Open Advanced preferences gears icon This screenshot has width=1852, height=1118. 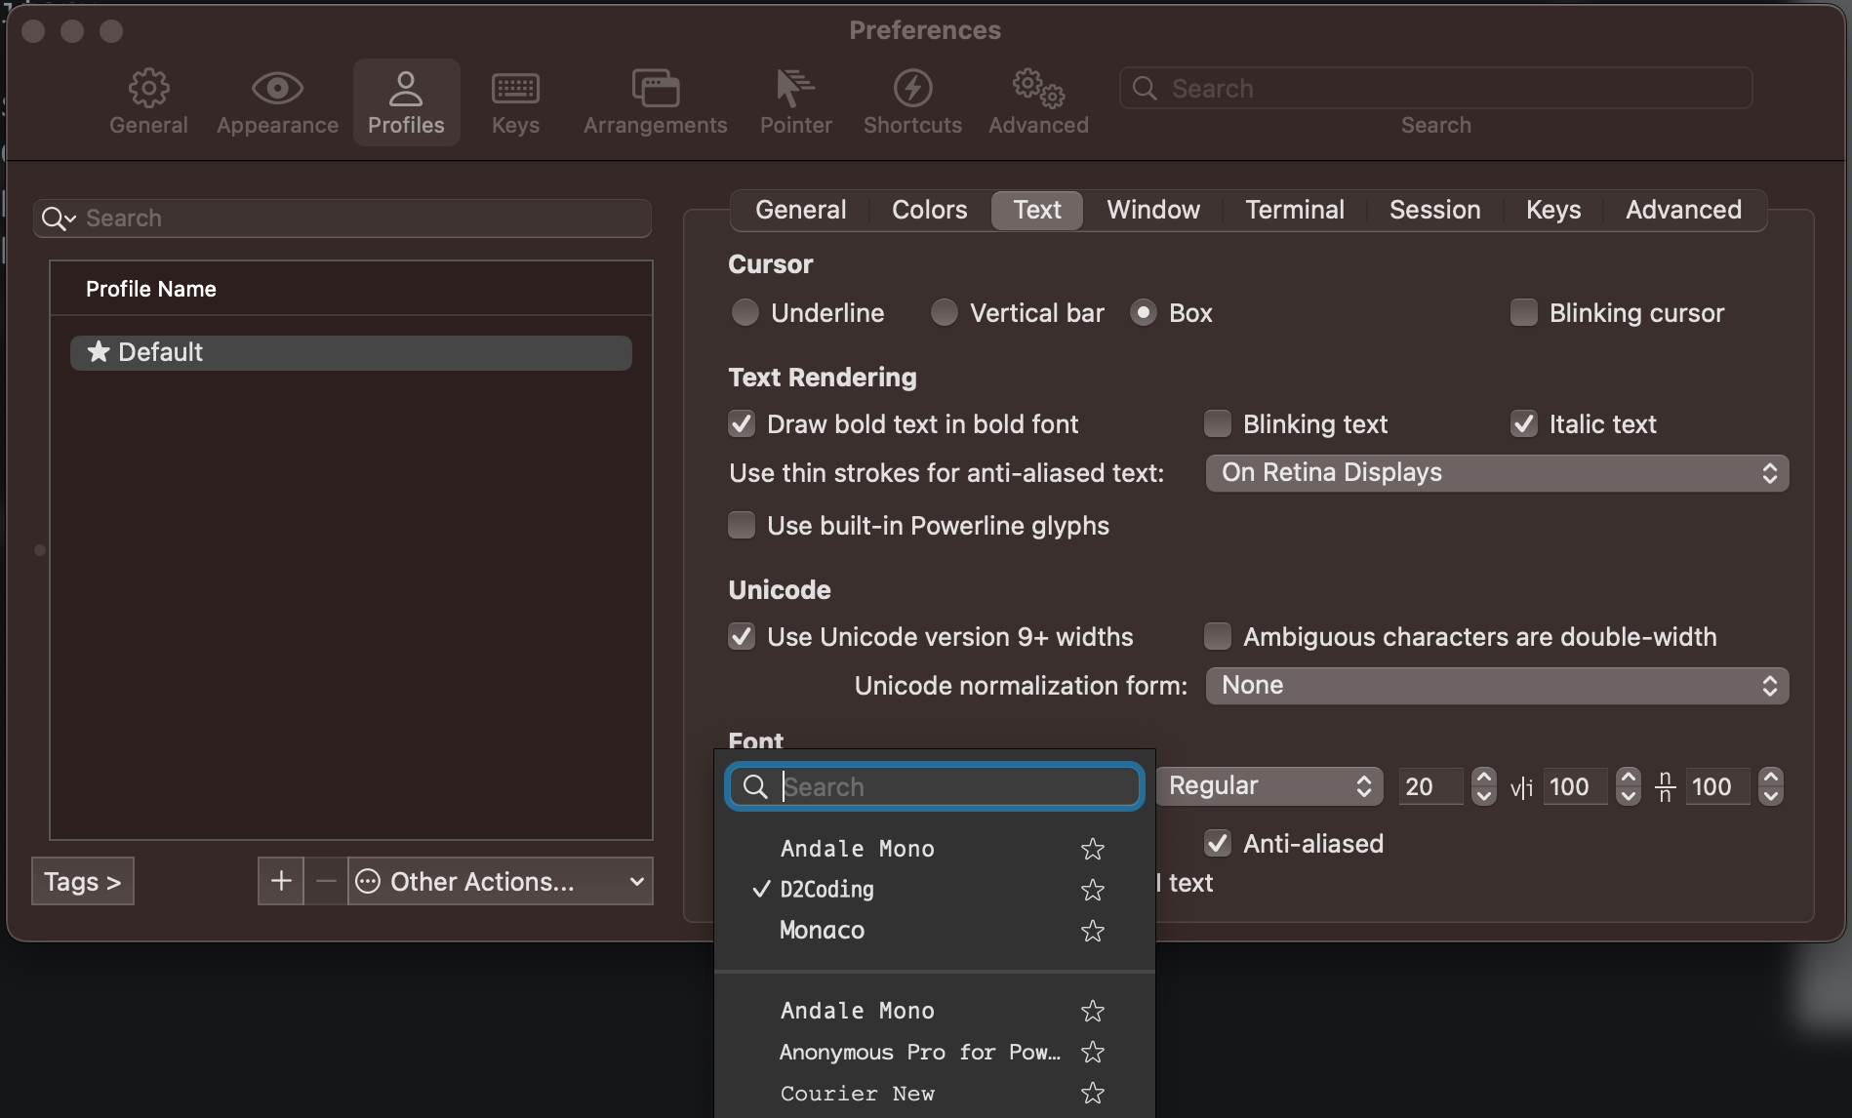point(1038,89)
